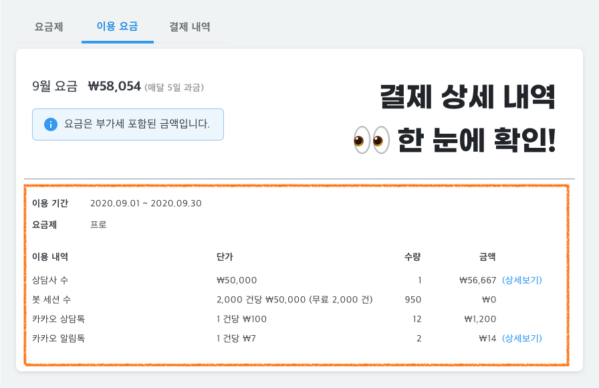The image size is (599, 388).
Task: Select the usage period date range
Action: click(x=146, y=203)
